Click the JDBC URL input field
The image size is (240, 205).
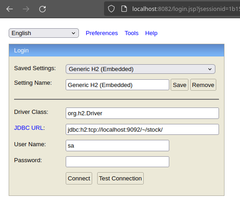coord(142,129)
